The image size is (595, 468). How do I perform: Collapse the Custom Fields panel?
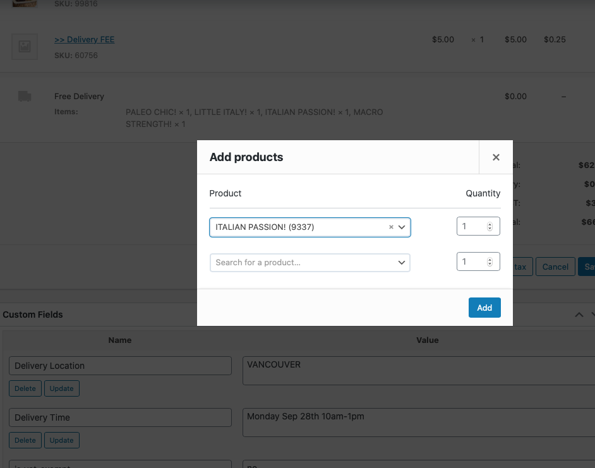click(x=579, y=315)
